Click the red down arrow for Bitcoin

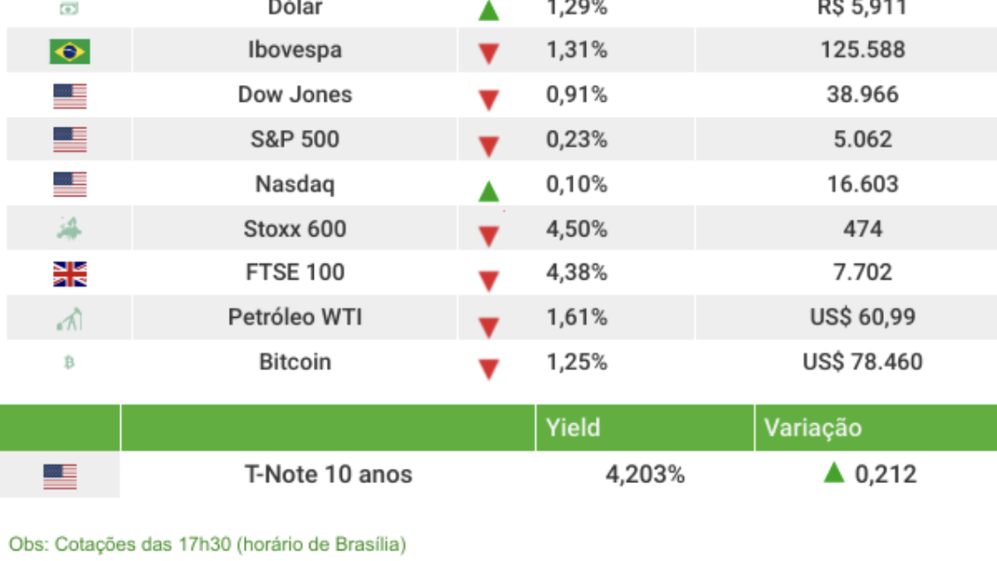point(488,369)
